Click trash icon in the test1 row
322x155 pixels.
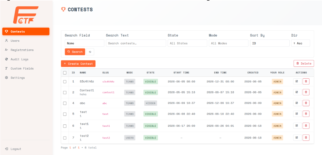click(x=306, y=126)
